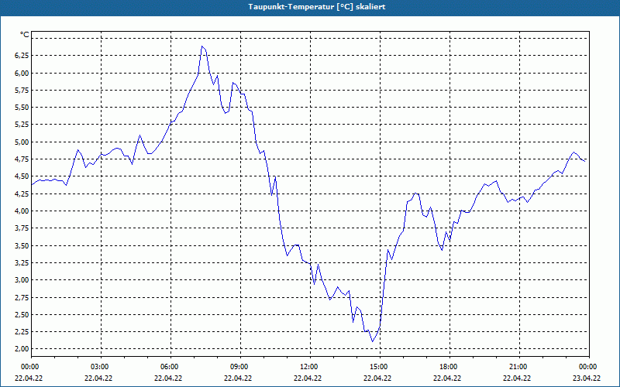Image resolution: width=620 pixels, height=387 pixels.
Task: Click the 5,25 y-axis value
Action: coord(22,125)
